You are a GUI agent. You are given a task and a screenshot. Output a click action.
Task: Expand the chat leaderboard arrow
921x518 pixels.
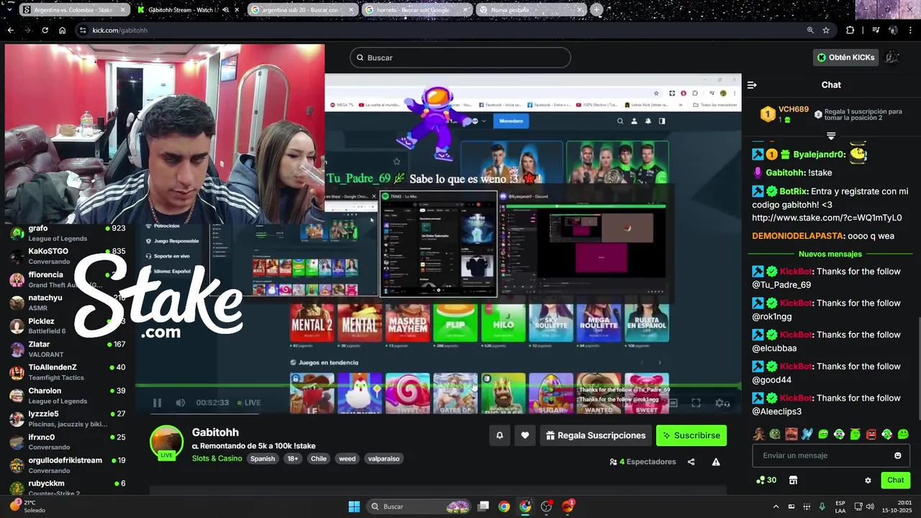point(831,136)
